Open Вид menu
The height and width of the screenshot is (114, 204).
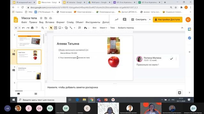tap(41, 22)
